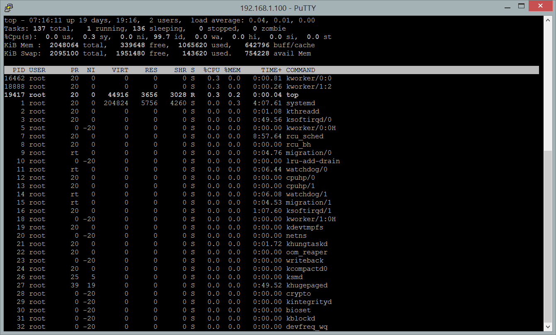The width and height of the screenshot is (556, 335).
Task: Click the scrollbar up arrow
Action: pos(549,20)
